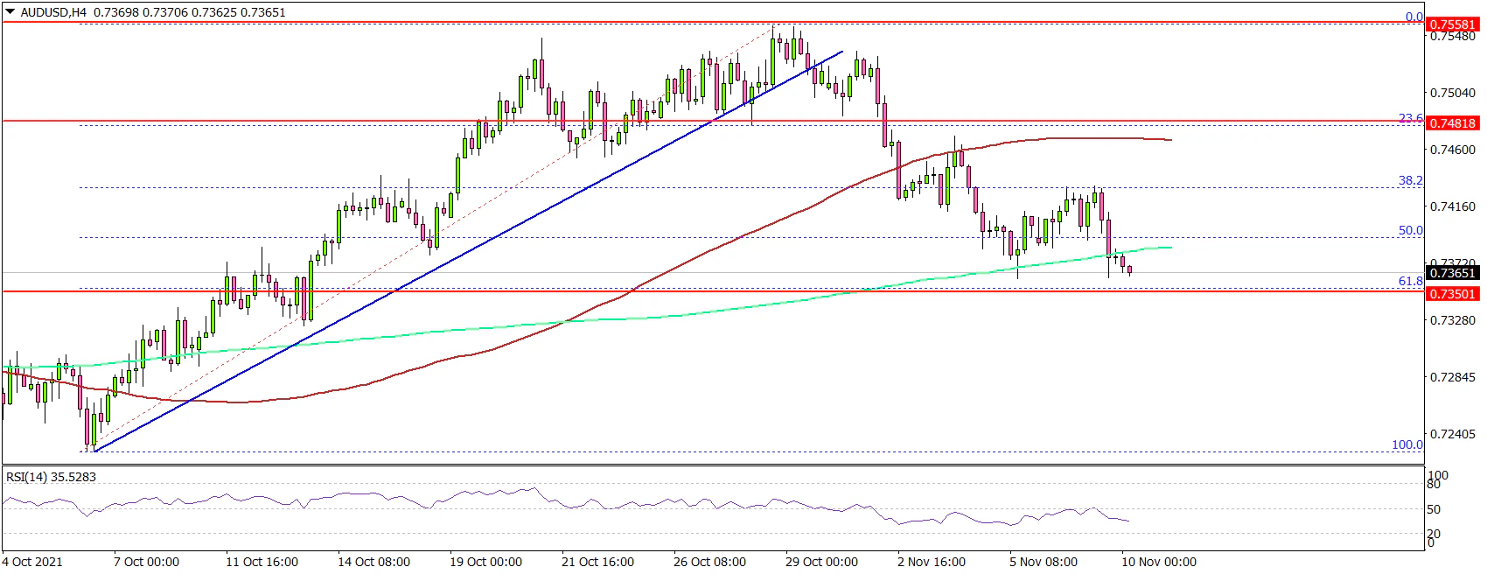Click the 10 Nov 00:00 time label
This screenshot has height=574, width=1487.
click(1159, 561)
